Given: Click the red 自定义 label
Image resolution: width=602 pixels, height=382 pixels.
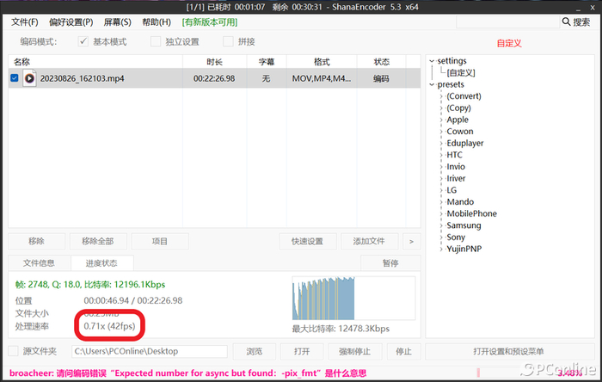Looking at the screenshot, I should (x=509, y=43).
